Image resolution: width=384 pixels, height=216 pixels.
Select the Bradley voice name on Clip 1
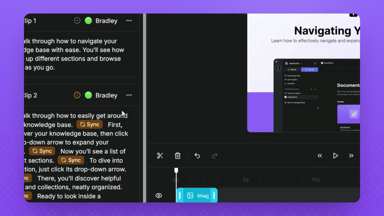(106, 21)
